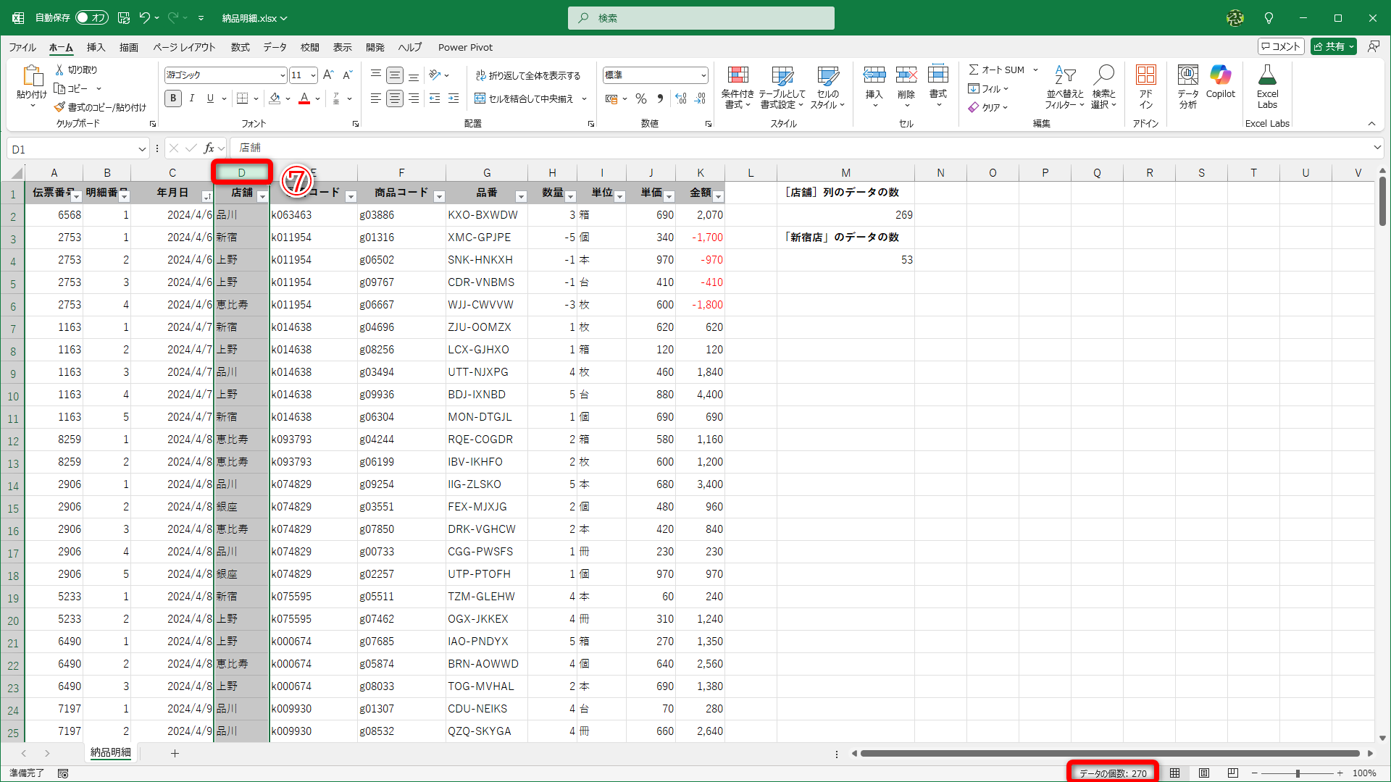Open テーブルとして書式設定 (Format as Table)
1391x782 pixels.
[x=783, y=87]
